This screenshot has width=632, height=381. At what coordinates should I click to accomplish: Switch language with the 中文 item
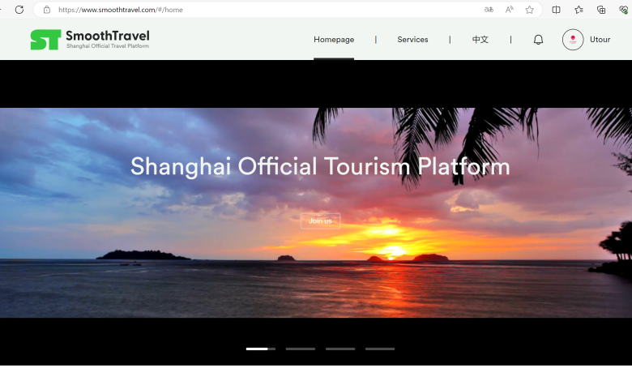[480, 40]
